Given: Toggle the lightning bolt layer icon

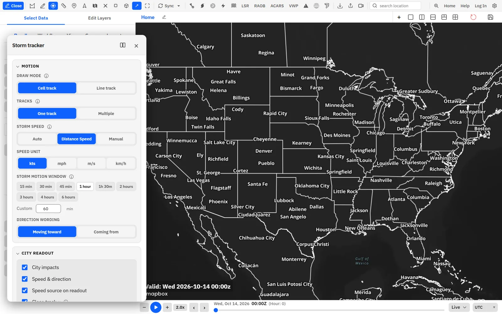Looking at the screenshot, I should coord(223,6).
